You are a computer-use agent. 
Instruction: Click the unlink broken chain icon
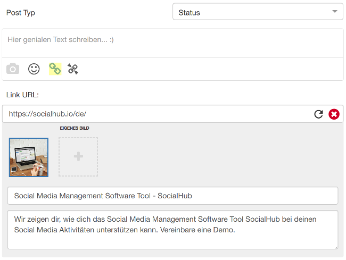73,69
